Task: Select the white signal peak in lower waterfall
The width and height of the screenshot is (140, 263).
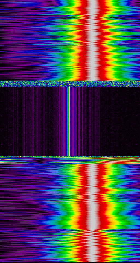Action: pos(93,196)
